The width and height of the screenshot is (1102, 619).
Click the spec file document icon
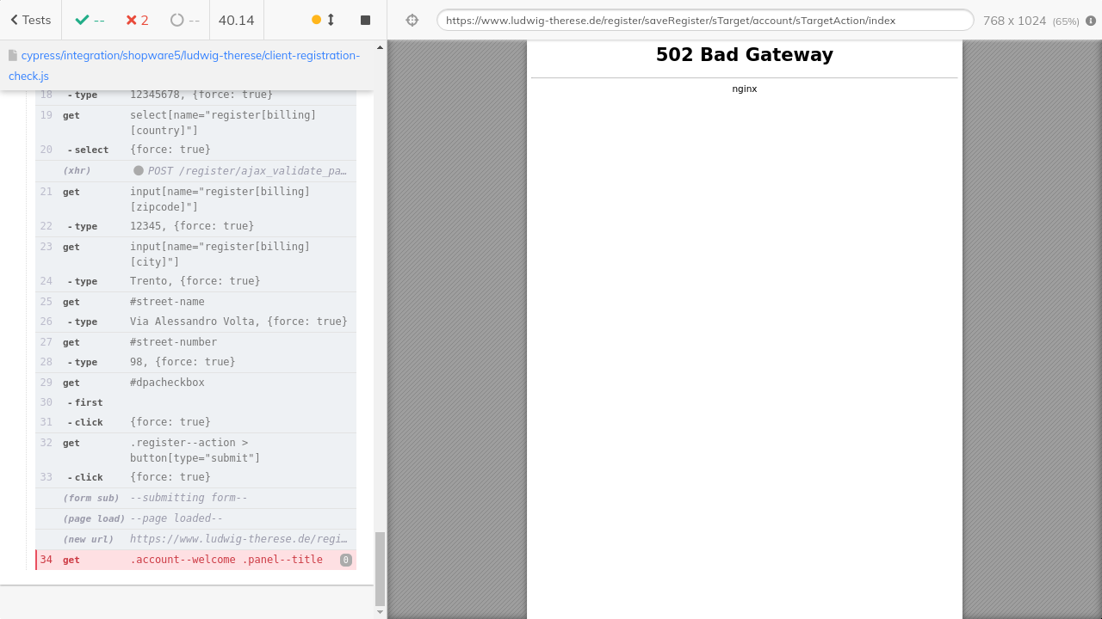tap(13, 55)
